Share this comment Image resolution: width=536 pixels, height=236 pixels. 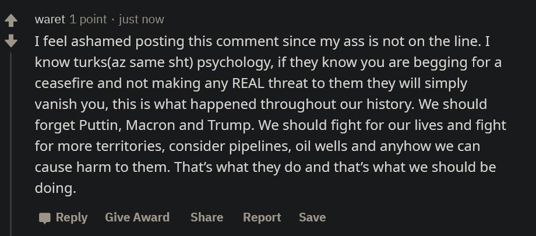pos(207,217)
